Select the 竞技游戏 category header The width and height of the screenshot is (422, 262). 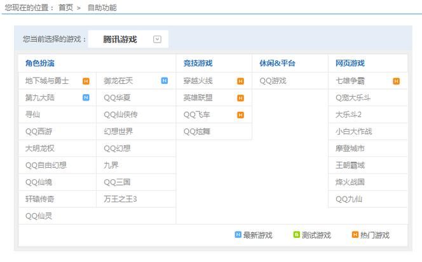coord(198,64)
